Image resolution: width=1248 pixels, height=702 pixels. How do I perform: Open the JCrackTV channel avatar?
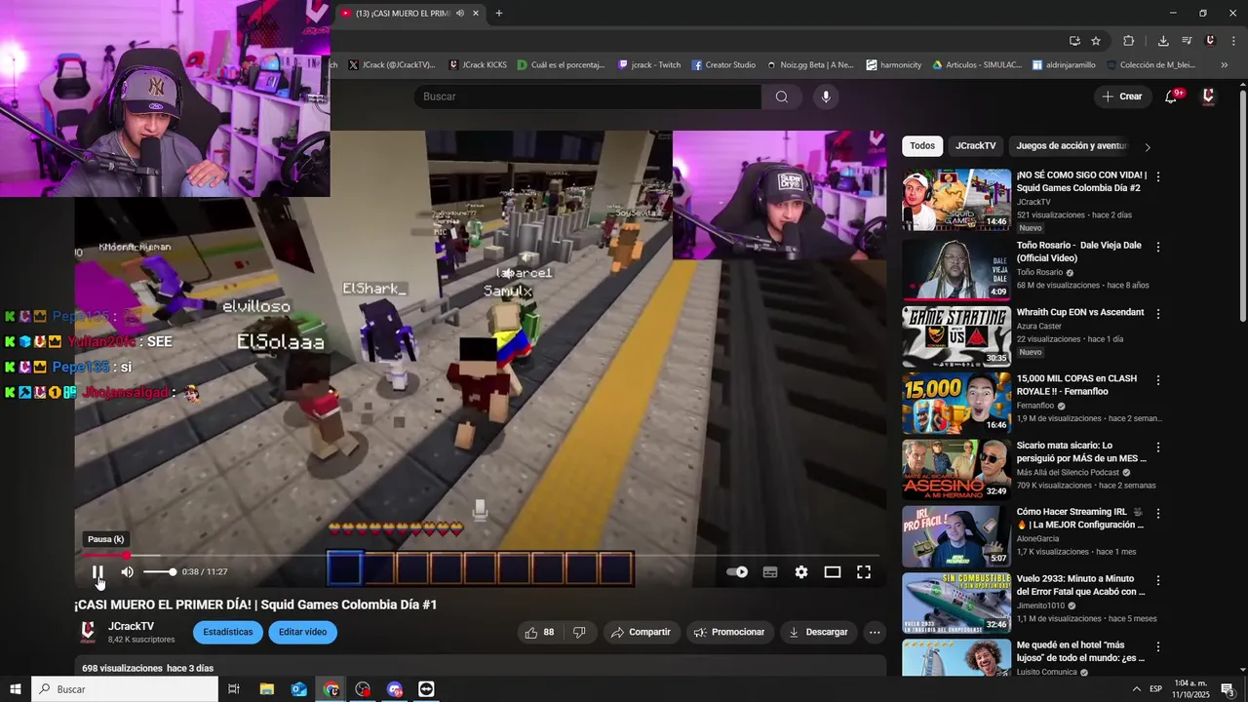(x=88, y=632)
